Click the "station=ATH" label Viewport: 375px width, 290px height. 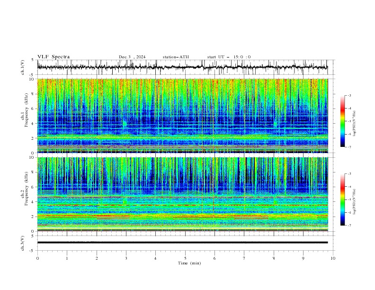click(176, 57)
